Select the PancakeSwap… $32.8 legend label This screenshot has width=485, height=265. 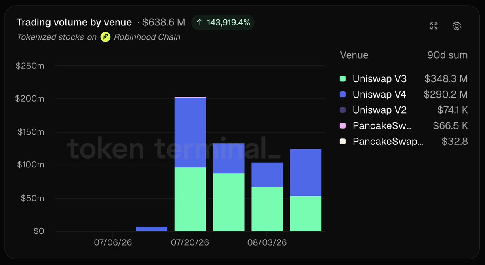point(388,142)
